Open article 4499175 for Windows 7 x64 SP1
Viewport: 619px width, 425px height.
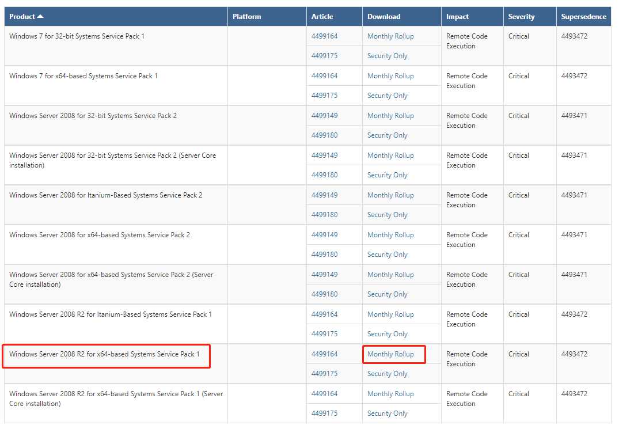click(x=325, y=96)
